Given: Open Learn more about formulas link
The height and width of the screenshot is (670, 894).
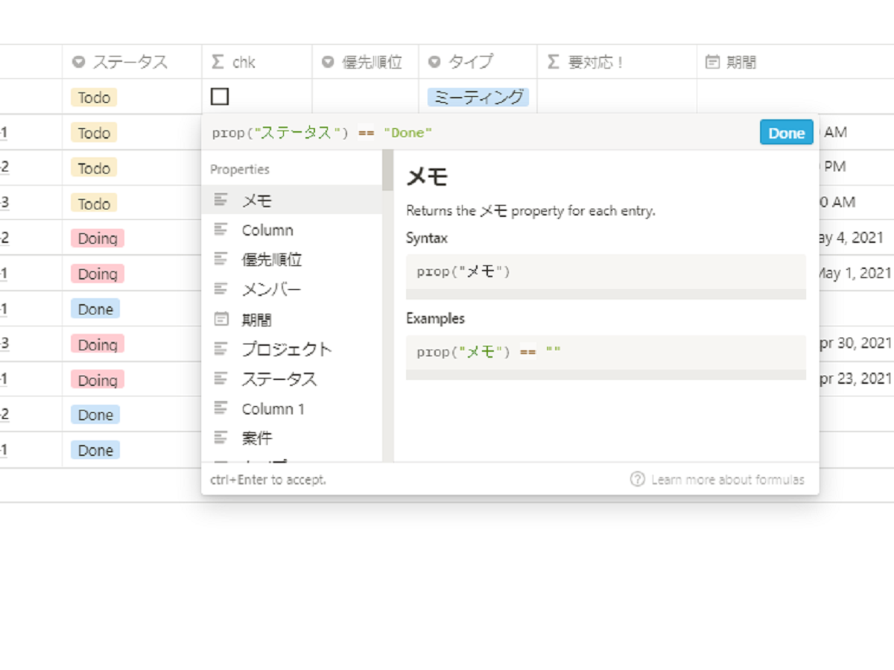Looking at the screenshot, I should point(727,479).
